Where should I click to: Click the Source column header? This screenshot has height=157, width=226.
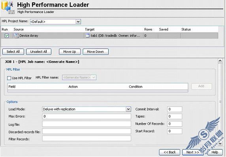(x=19, y=29)
